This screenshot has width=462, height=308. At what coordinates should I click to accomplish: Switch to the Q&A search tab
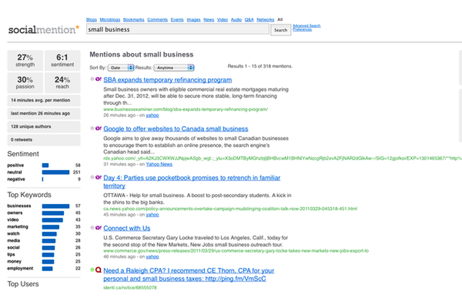point(249,20)
